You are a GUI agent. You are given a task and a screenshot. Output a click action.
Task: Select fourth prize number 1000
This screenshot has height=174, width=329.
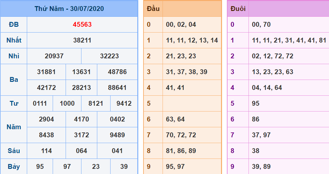point(67,103)
